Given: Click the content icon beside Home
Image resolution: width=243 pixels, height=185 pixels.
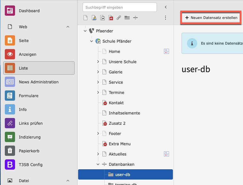Looking at the screenshot, I should coord(166,51).
